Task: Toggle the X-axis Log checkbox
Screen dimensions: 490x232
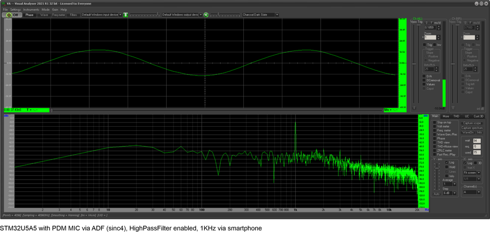Action: pos(465,163)
